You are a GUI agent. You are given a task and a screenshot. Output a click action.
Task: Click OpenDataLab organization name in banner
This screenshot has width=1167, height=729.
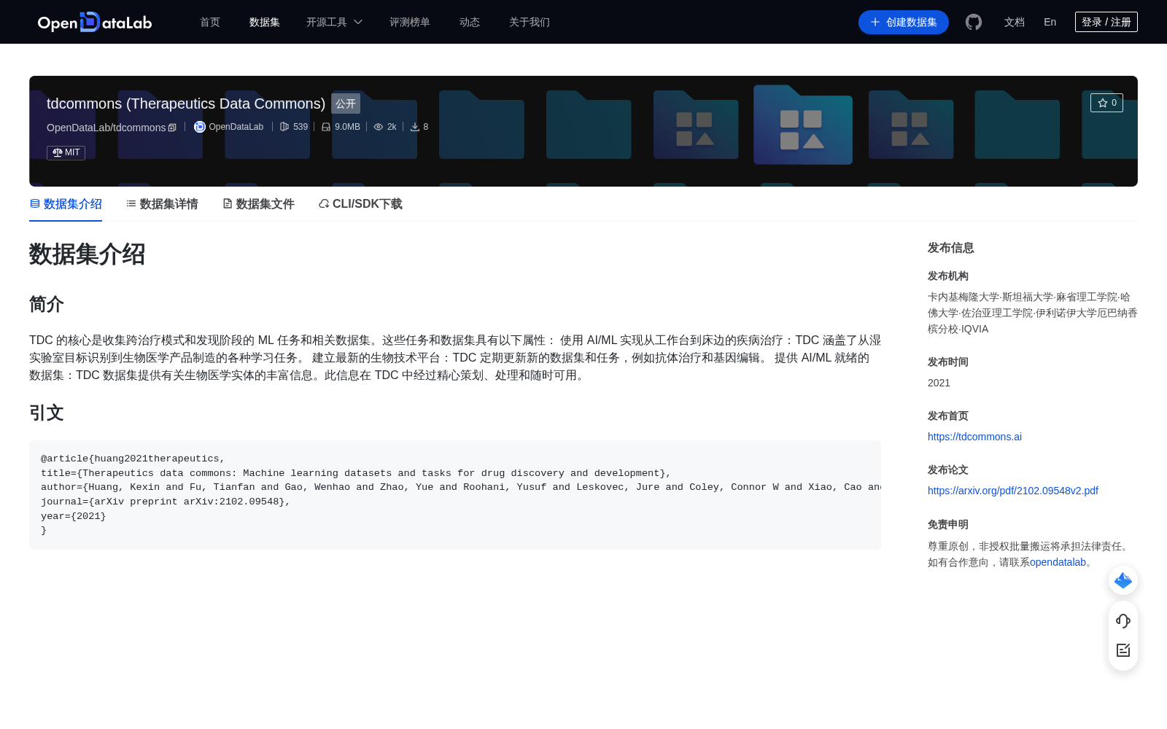click(x=236, y=127)
